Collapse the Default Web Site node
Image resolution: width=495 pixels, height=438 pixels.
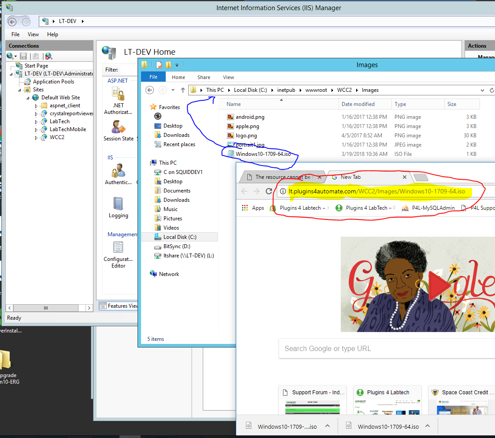point(28,98)
